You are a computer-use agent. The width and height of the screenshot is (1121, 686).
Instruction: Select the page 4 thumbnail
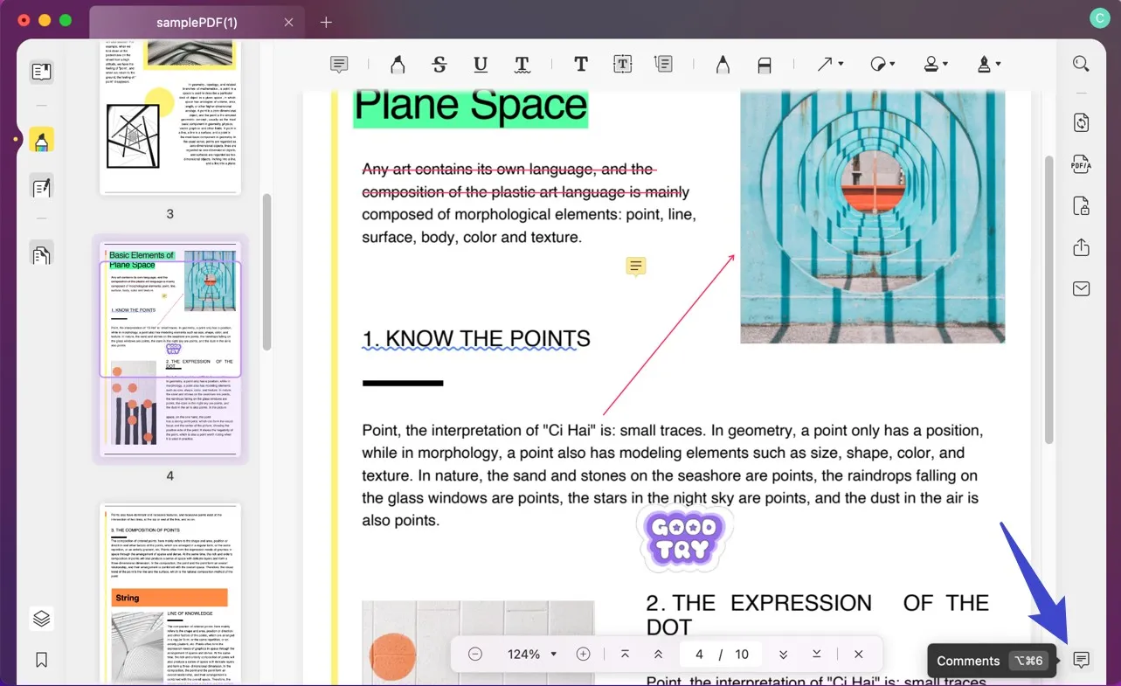pos(170,350)
